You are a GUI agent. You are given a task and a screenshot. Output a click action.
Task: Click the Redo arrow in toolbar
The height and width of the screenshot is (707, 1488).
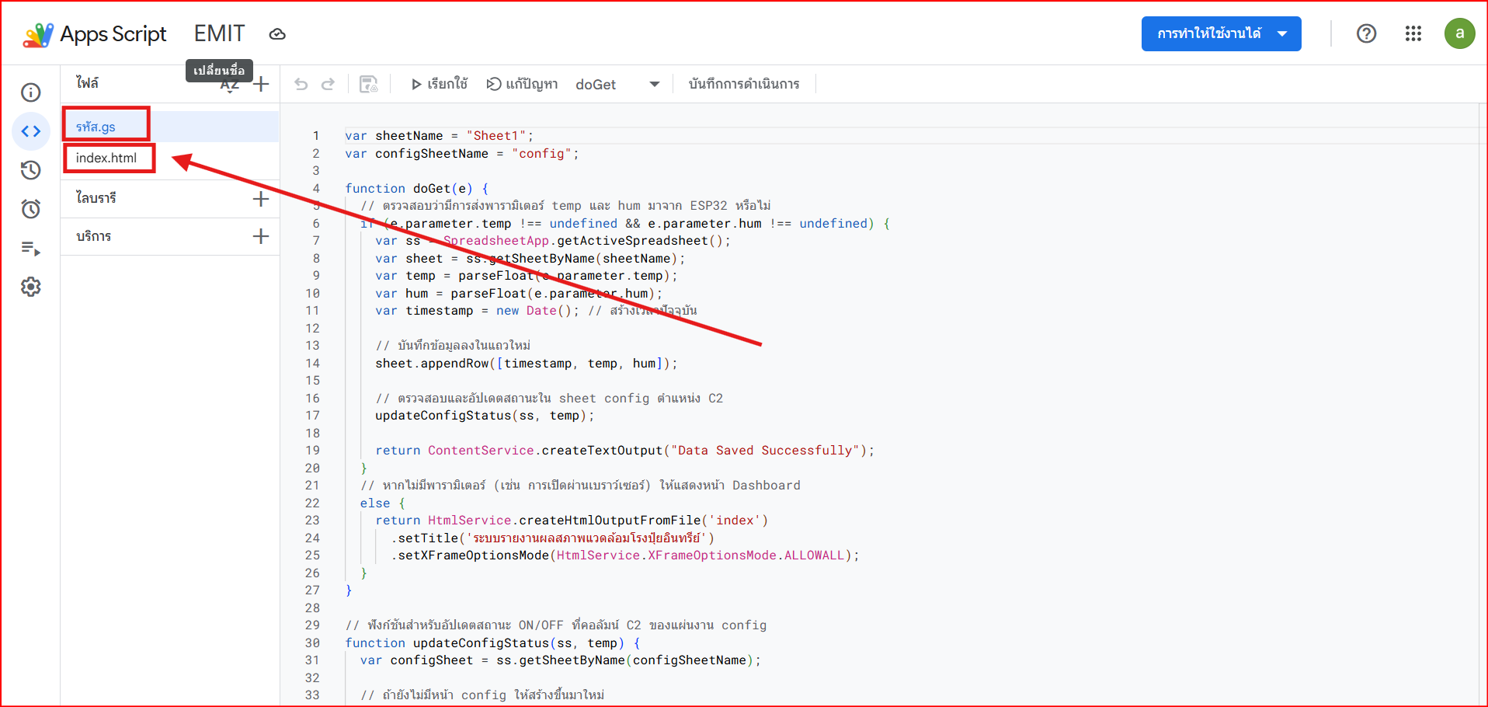[328, 84]
